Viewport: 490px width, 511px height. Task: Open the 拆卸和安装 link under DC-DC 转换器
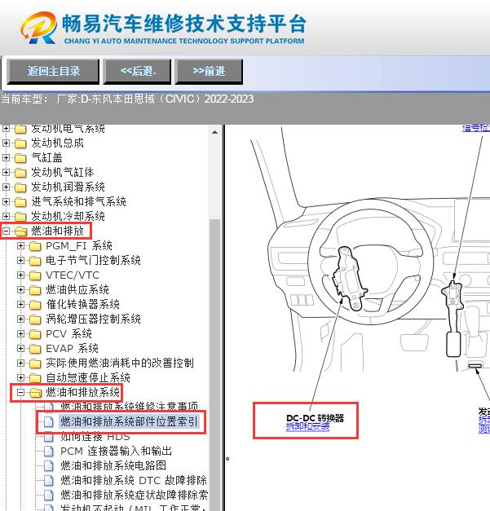307,426
